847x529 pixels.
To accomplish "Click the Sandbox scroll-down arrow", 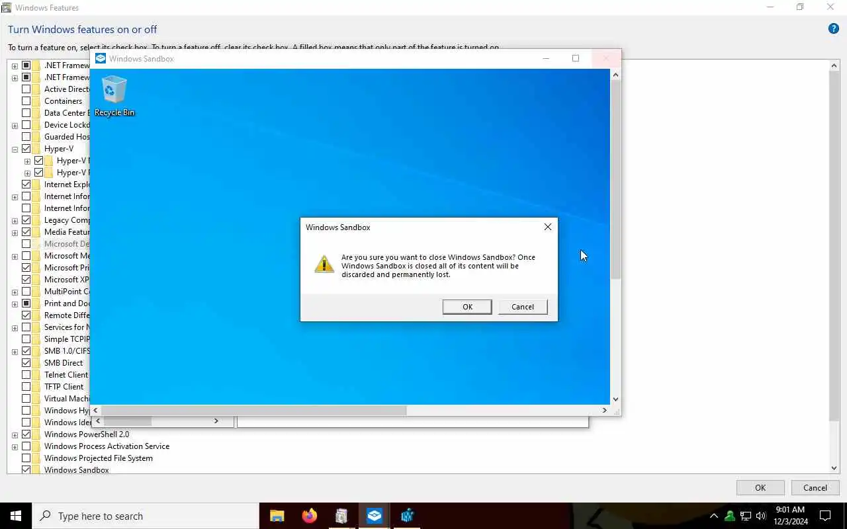I will click(615, 399).
